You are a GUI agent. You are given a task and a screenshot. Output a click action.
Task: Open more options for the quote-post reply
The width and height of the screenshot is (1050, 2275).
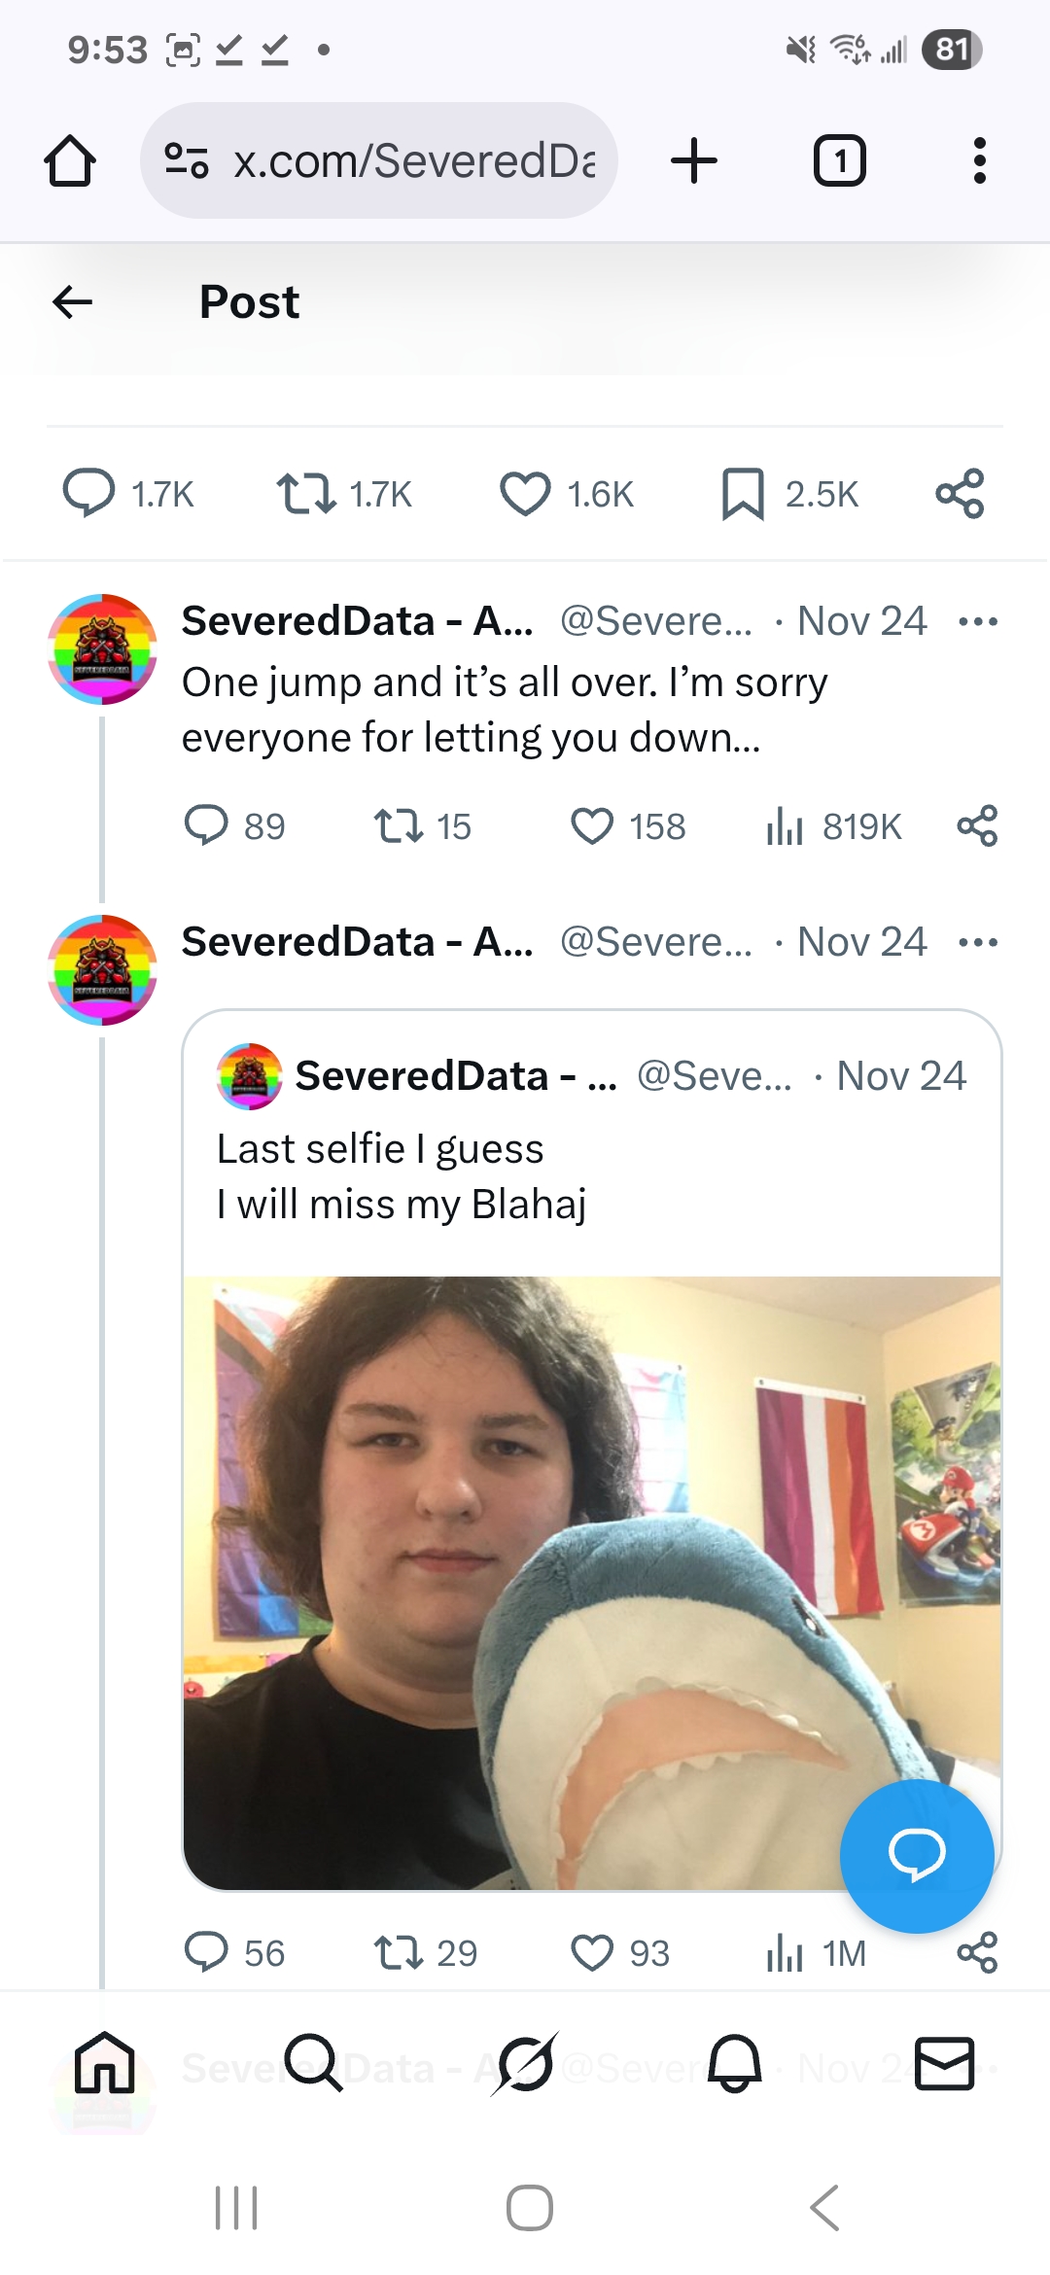[977, 942]
